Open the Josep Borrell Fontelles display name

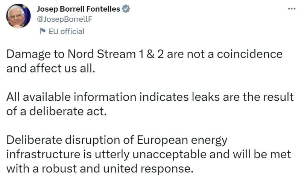click(78, 9)
